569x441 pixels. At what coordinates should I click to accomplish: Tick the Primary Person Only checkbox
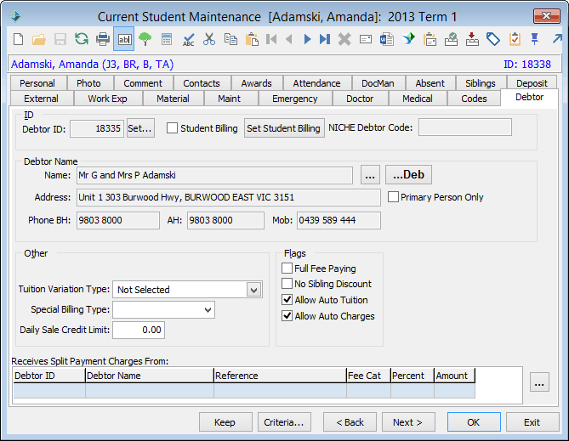click(x=393, y=197)
